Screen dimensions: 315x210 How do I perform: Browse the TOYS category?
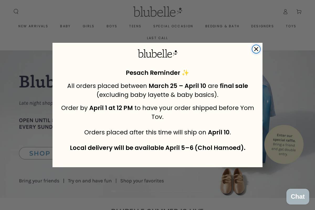click(291, 26)
